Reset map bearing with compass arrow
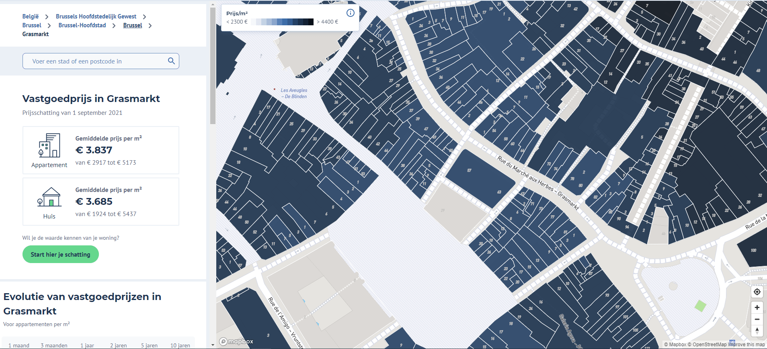The width and height of the screenshot is (767, 349). click(757, 331)
